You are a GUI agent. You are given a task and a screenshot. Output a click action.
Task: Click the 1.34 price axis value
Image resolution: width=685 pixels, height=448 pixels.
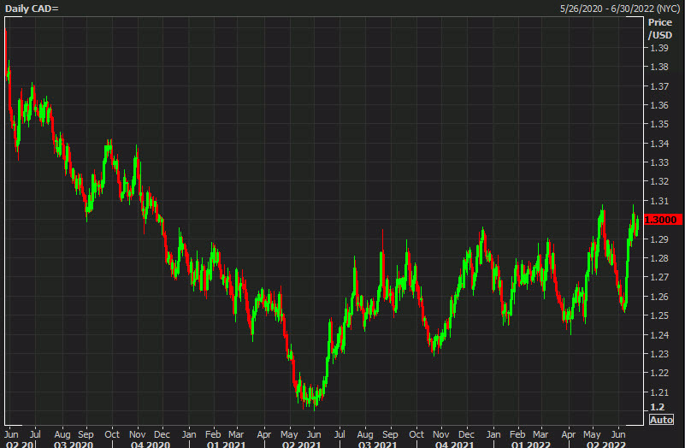click(x=658, y=144)
